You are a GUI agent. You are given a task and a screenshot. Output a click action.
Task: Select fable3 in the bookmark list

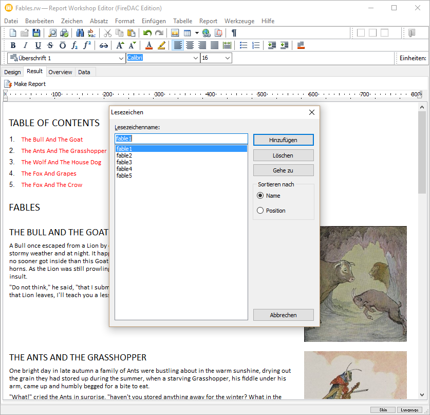[x=124, y=162]
